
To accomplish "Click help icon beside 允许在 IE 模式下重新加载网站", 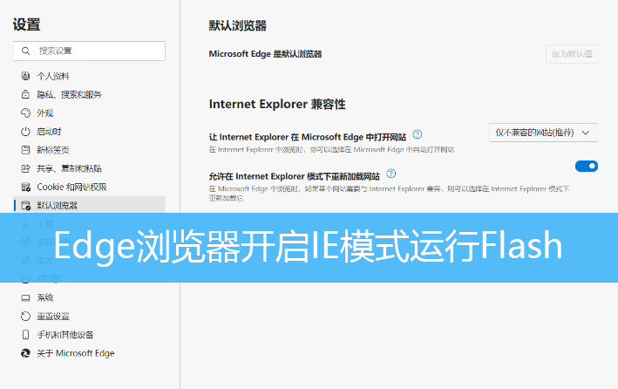I will (x=392, y=174).
